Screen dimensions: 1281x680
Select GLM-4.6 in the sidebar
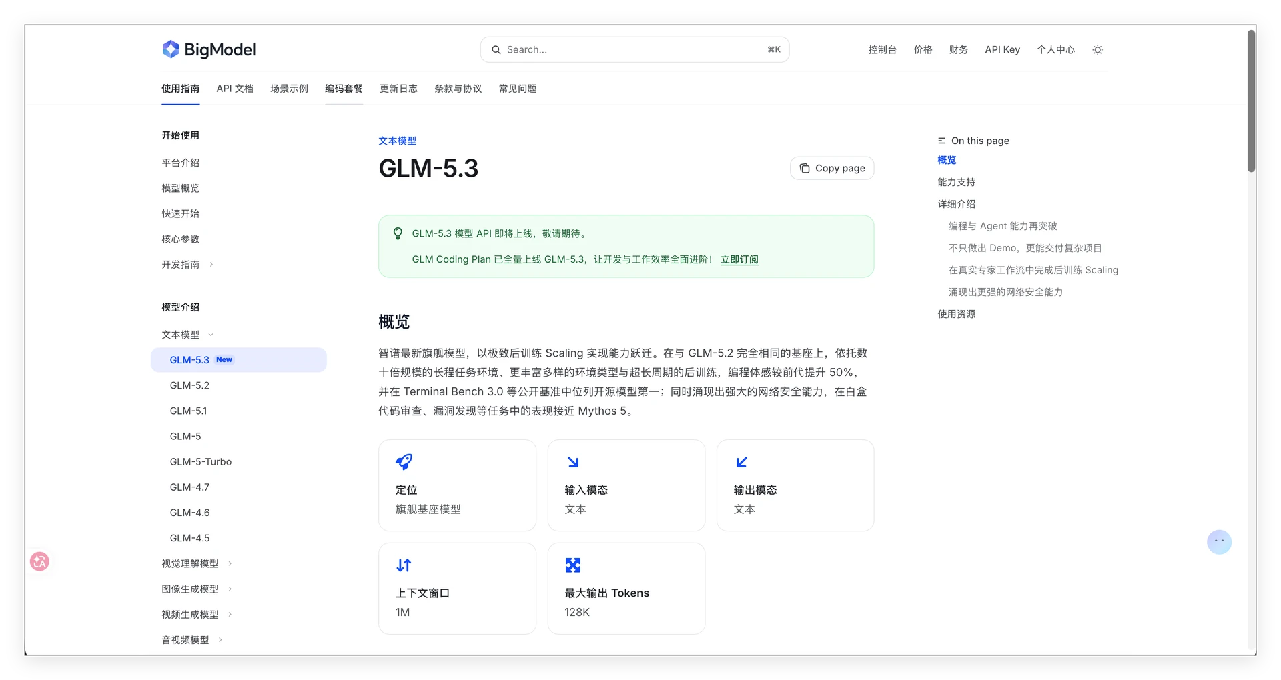[189, 513]
